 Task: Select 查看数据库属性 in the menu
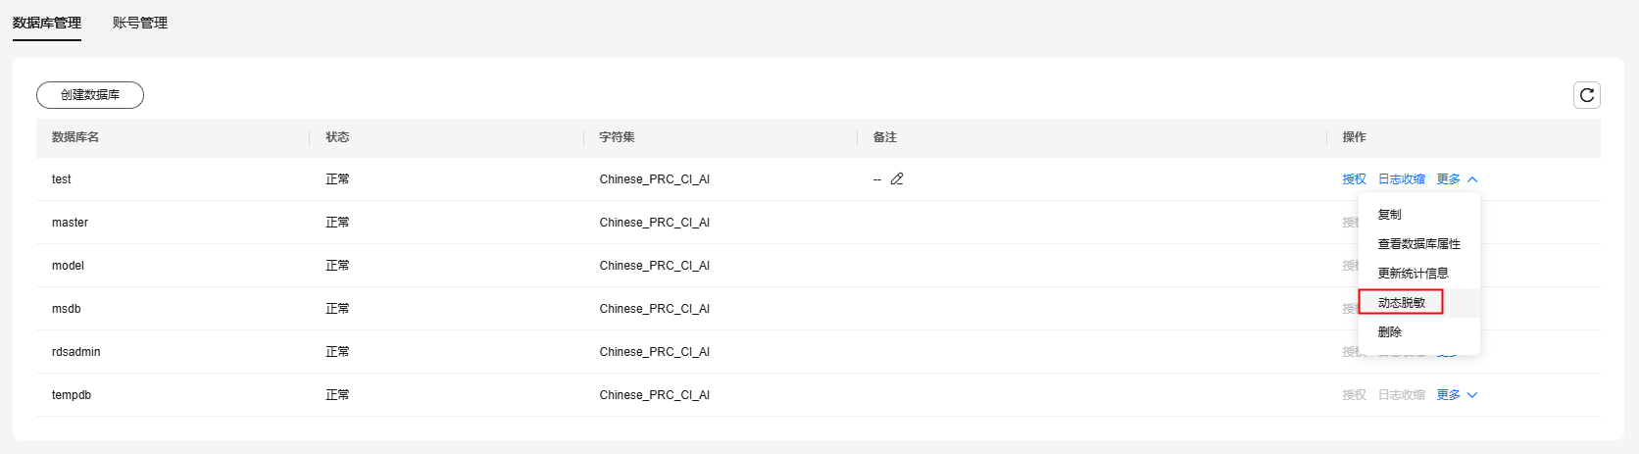[x=1418, y=244]
